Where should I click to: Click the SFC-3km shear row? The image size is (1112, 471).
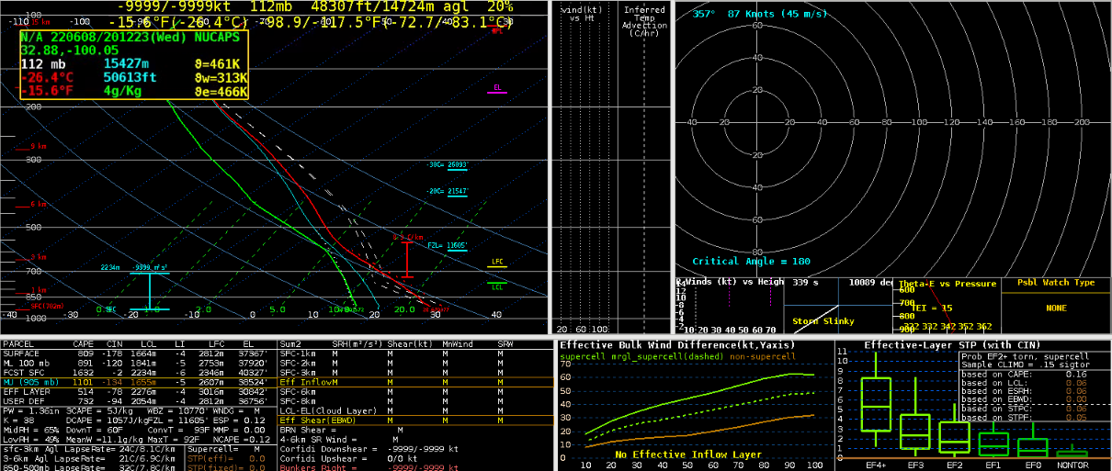pos(416,371)
